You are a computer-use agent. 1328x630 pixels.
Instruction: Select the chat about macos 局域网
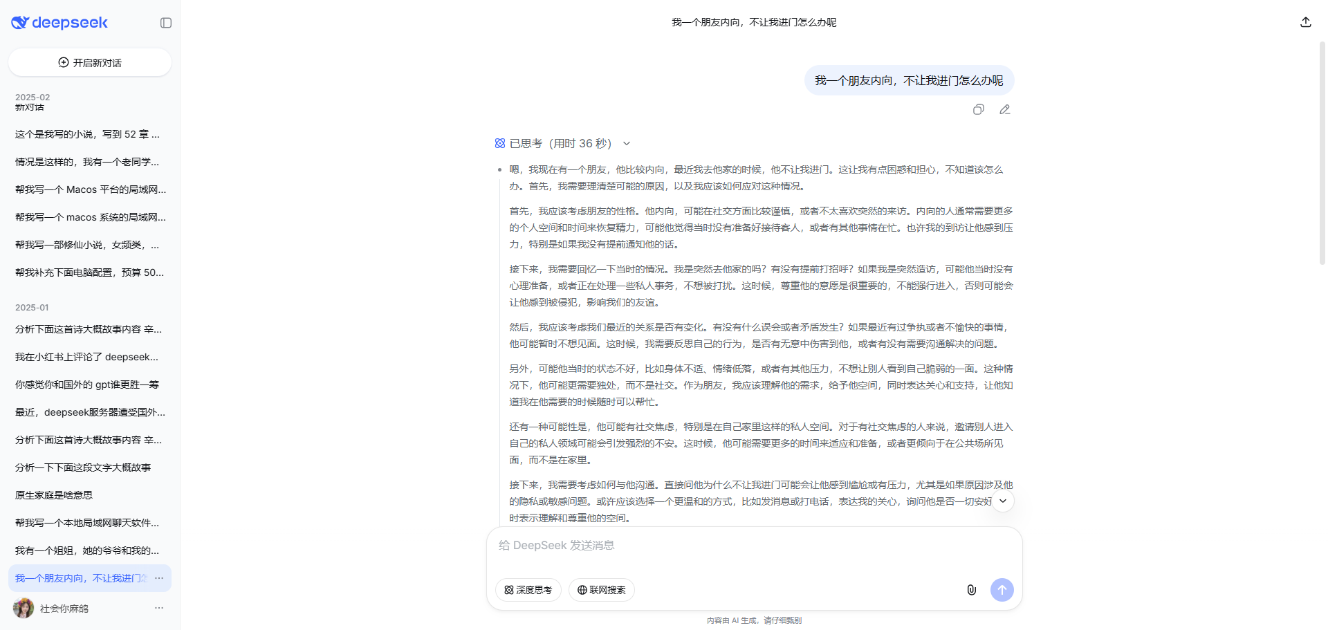pos(90,217)
